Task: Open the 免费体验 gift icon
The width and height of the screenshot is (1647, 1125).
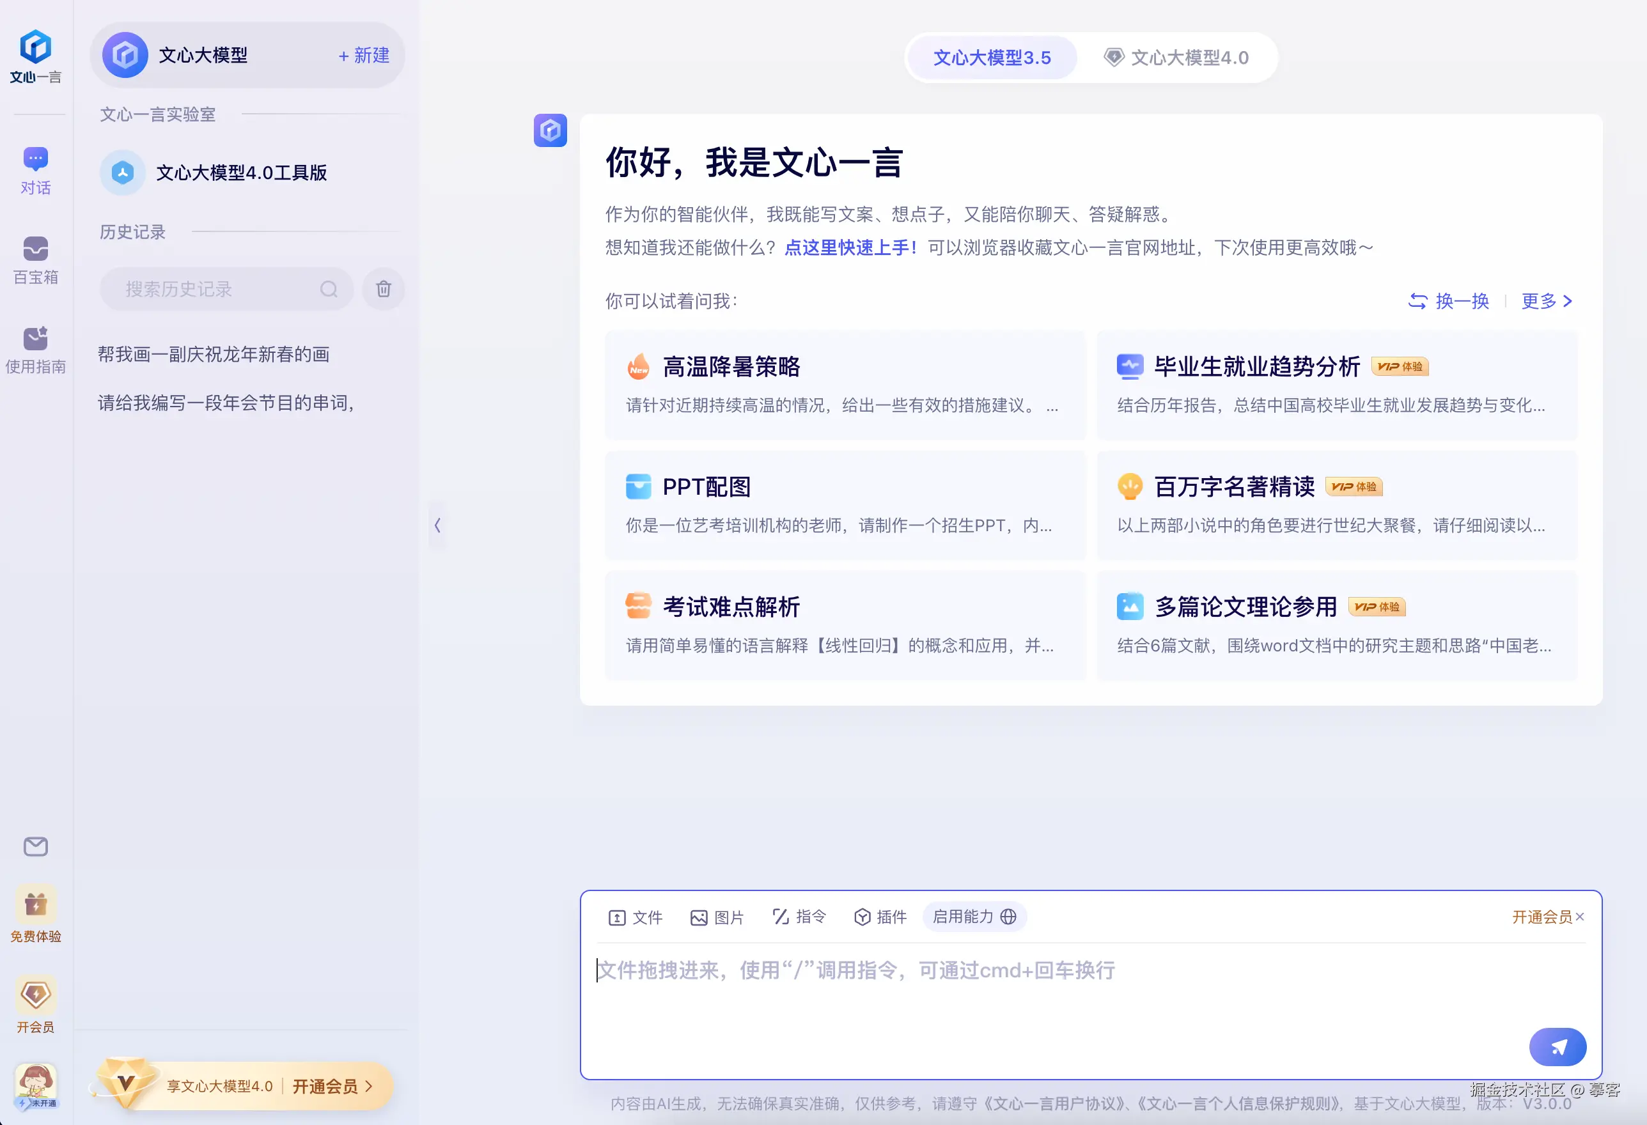Action: (35, 905)
